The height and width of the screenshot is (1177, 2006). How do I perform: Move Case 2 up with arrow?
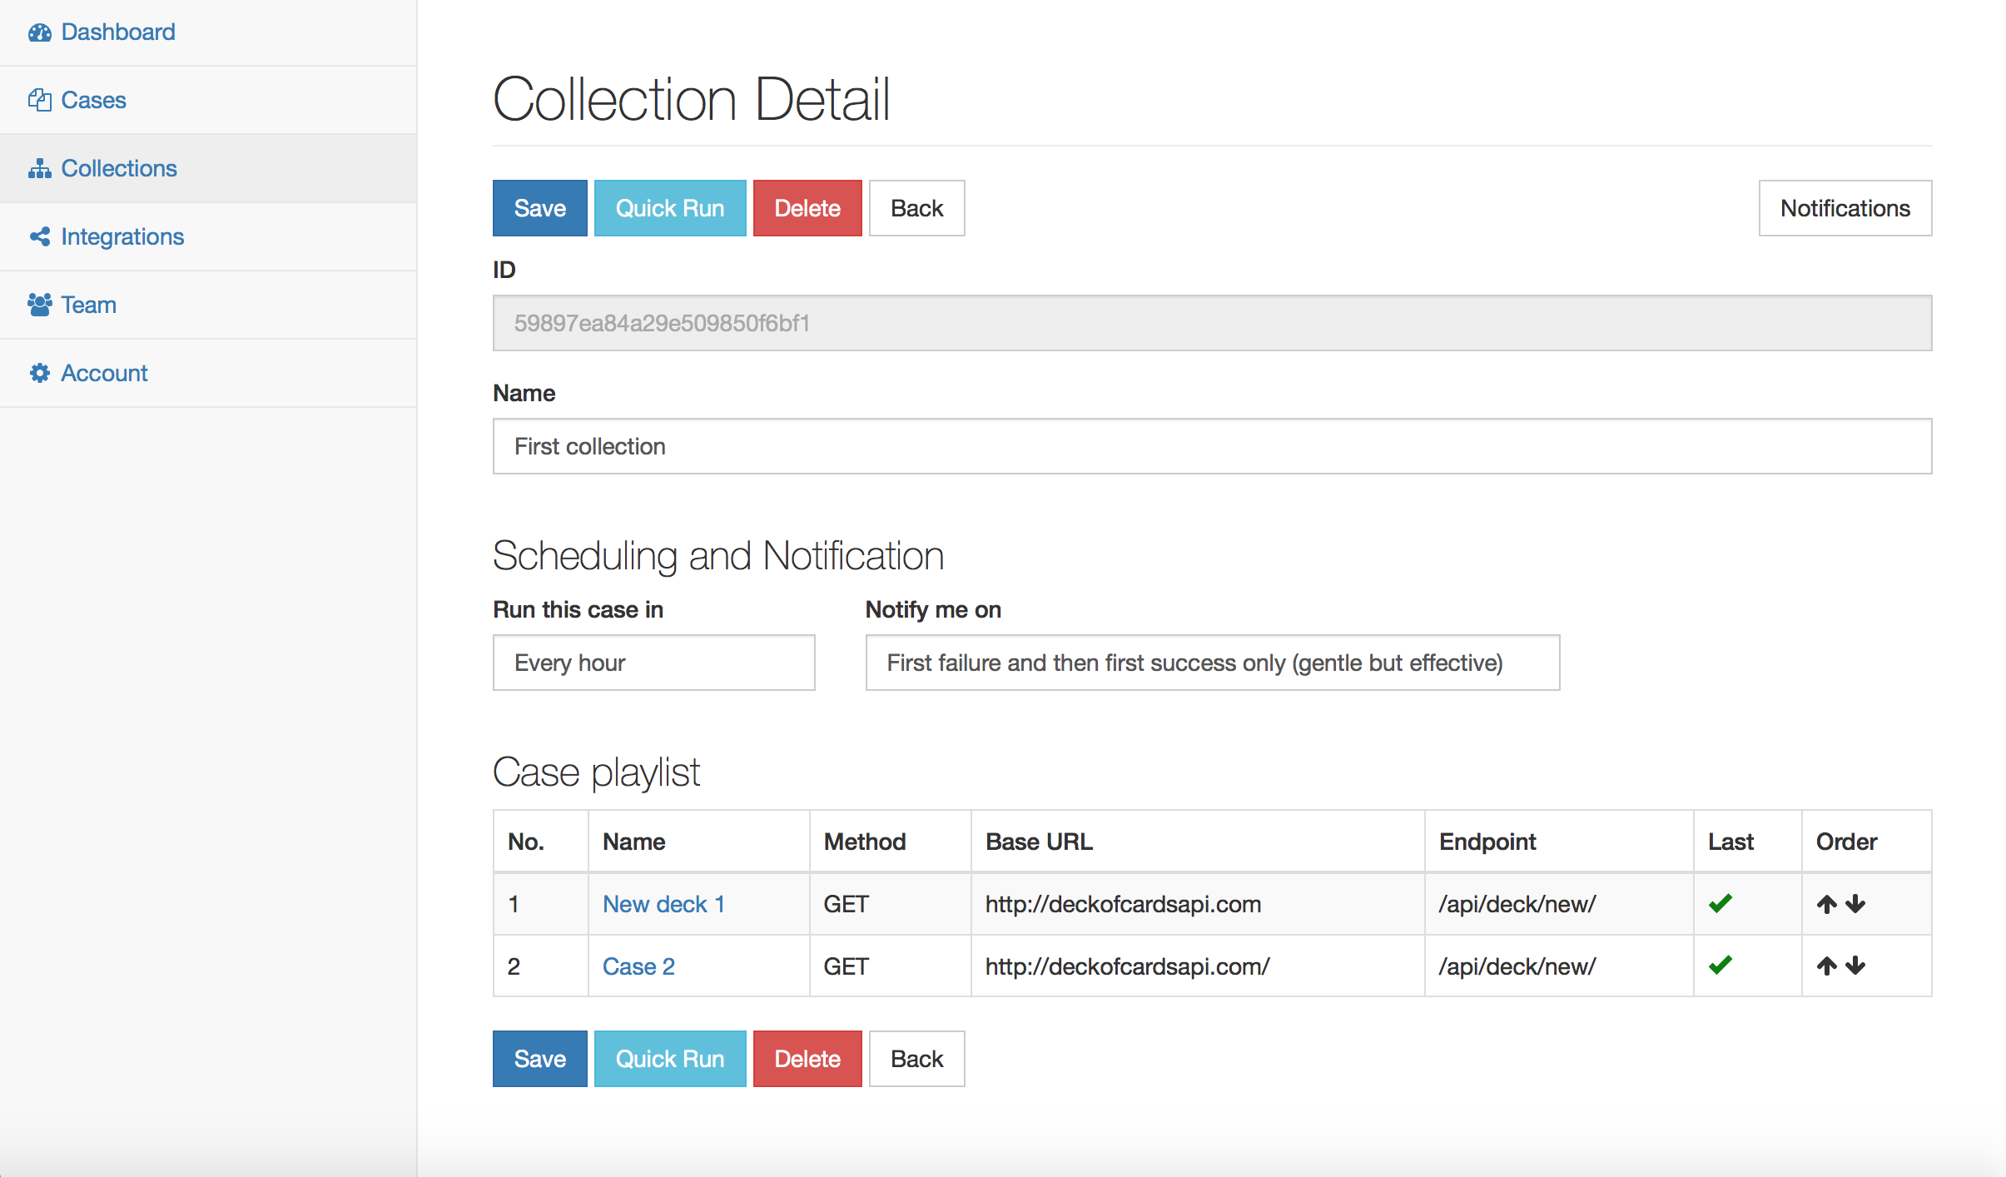[1826, 966]
